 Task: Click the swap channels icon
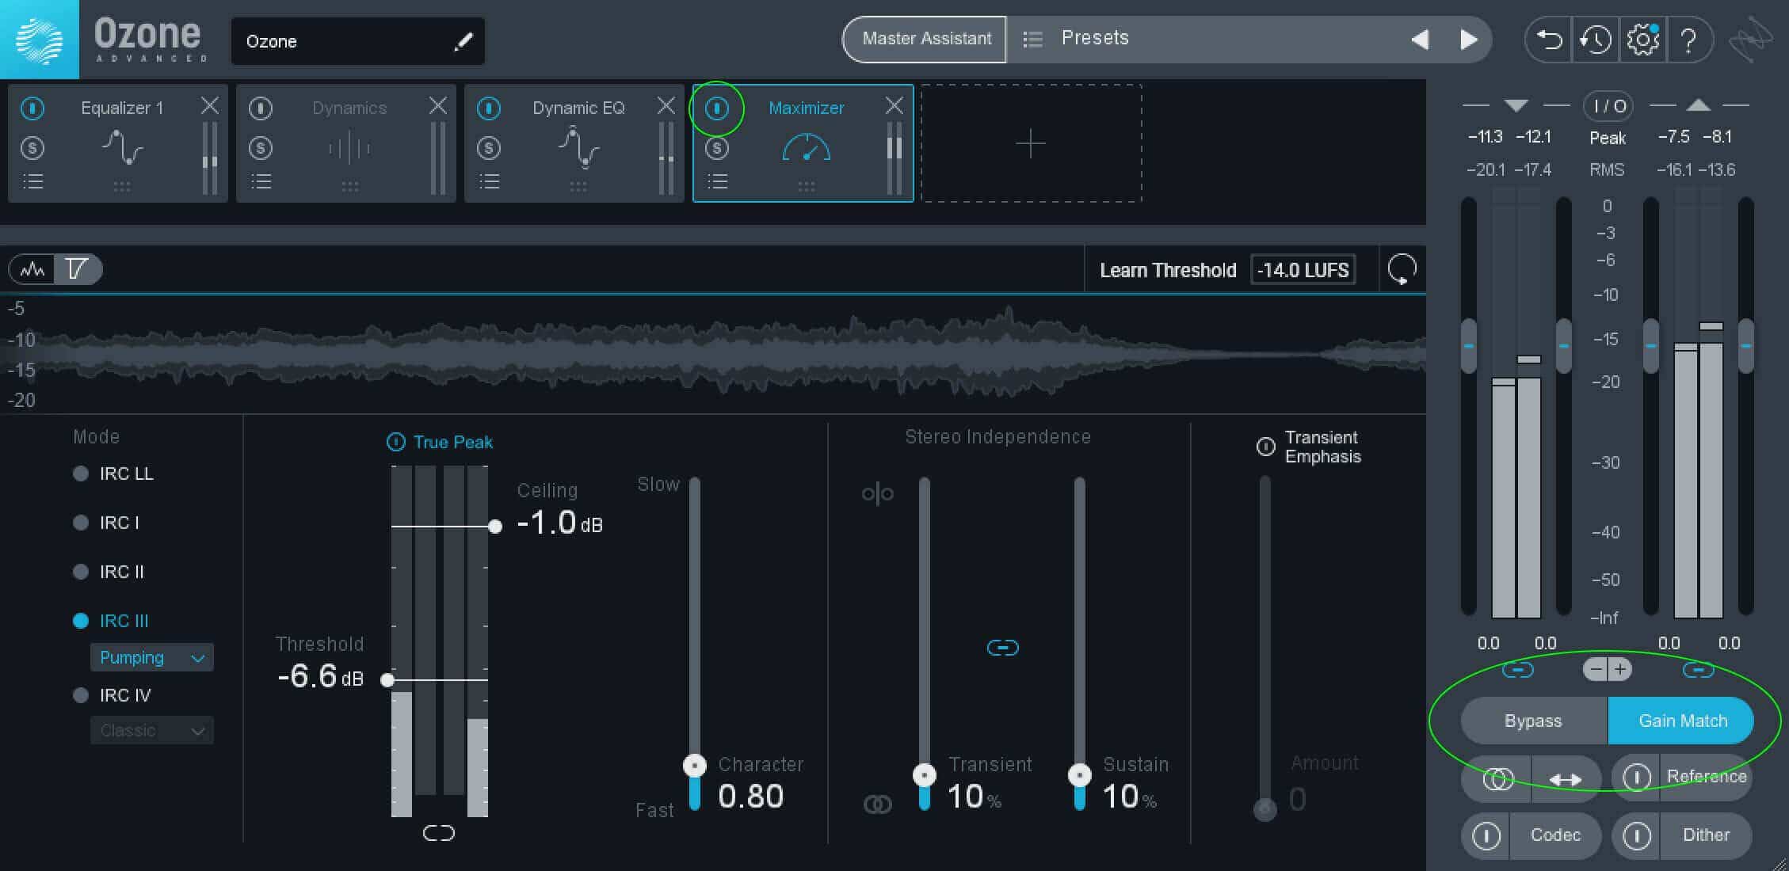coord(1565,780)
